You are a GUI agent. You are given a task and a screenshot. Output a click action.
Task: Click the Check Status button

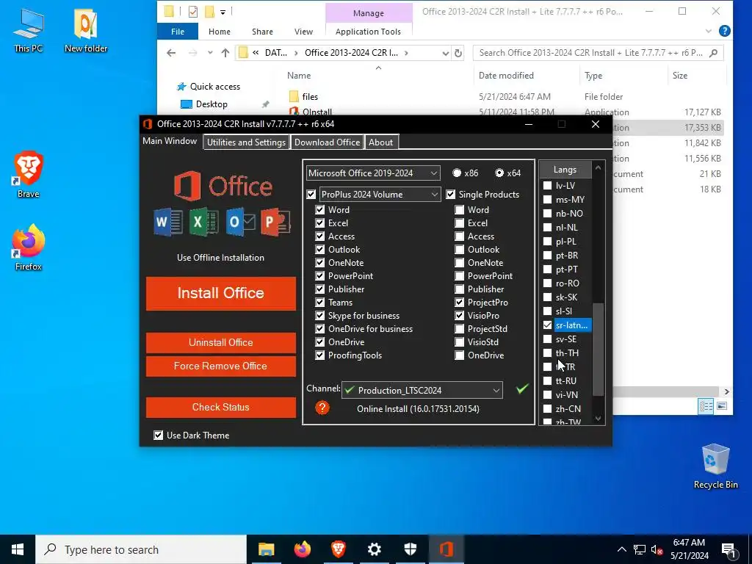click(220, 407)
